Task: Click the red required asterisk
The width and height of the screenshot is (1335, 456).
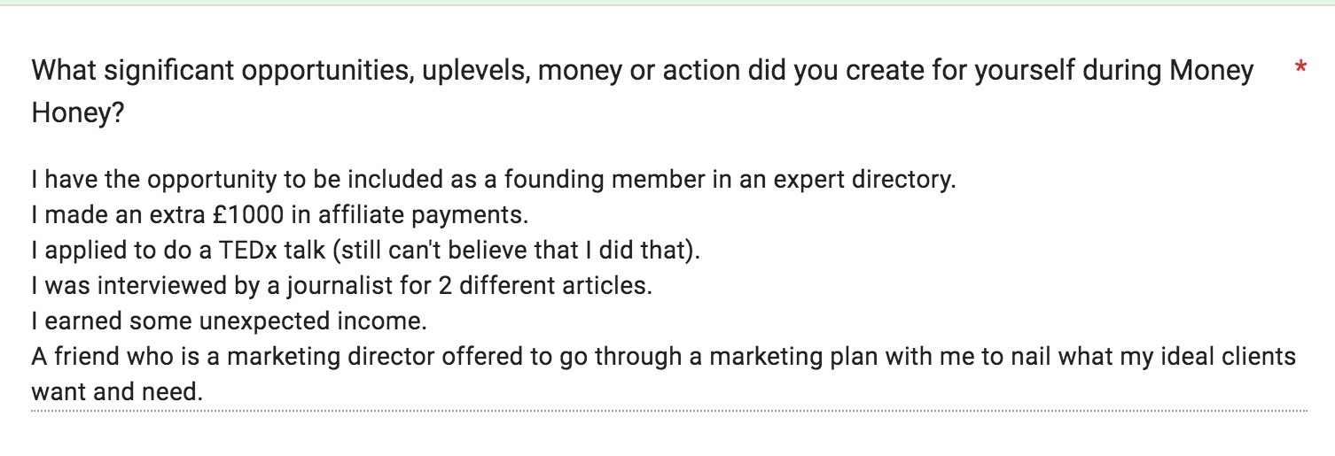Action: click(1300, 68)
